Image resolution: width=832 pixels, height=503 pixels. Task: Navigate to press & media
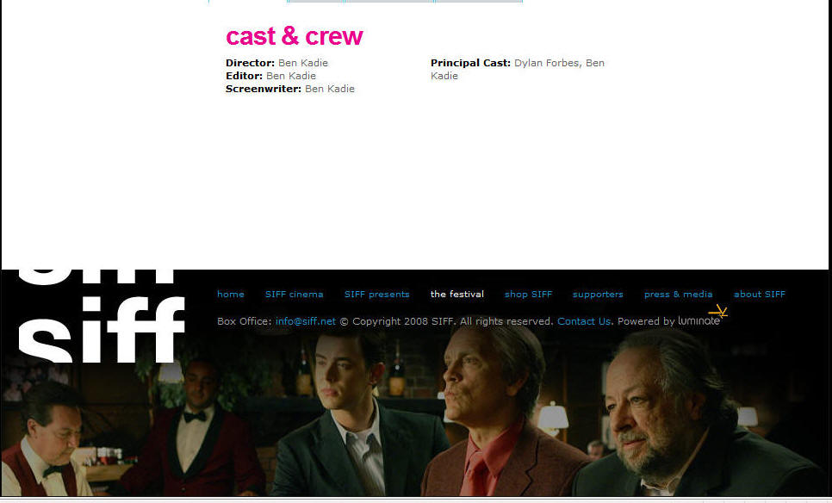[678, 294]
